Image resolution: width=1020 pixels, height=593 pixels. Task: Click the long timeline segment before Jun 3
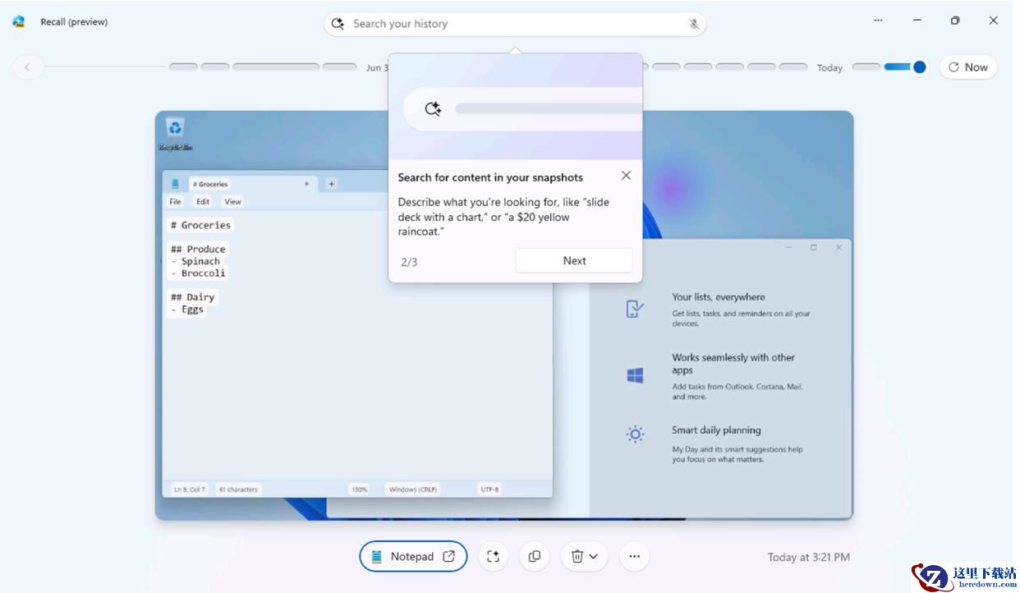276,67
